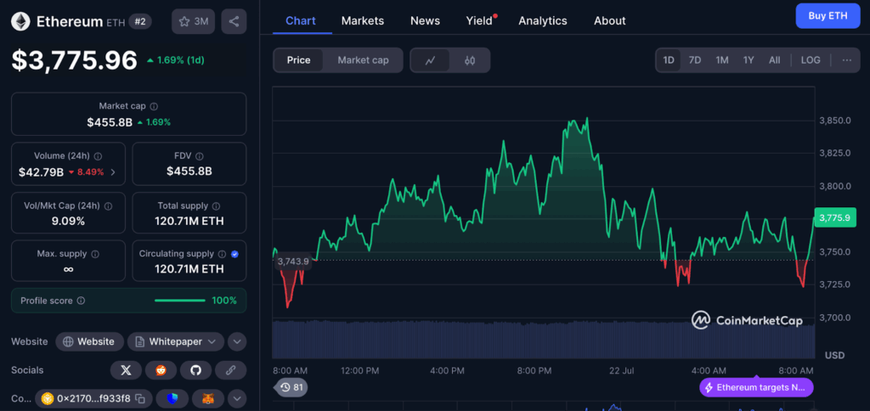Expand more website links chevron

237,341
